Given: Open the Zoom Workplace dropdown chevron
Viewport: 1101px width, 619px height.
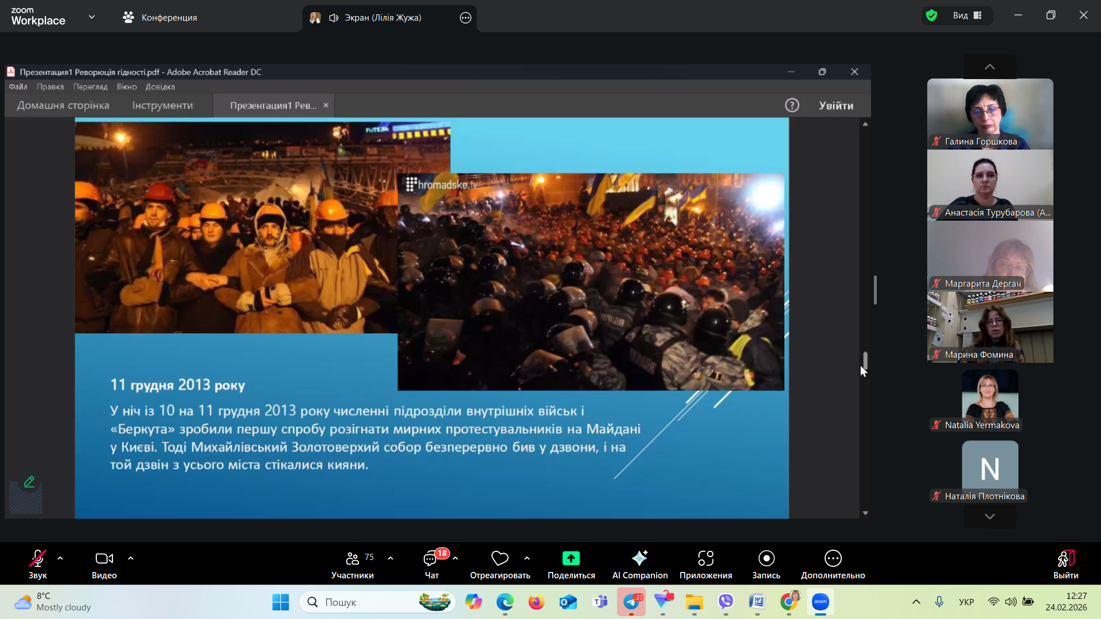Looking at the screenshot, I should pos(92,17).
